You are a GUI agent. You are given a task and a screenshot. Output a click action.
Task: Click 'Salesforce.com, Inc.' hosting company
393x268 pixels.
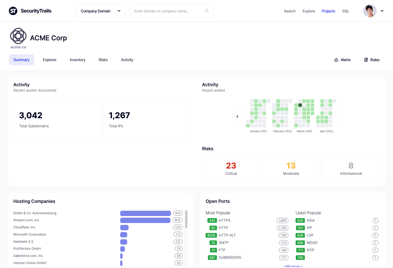click(28, 256)
